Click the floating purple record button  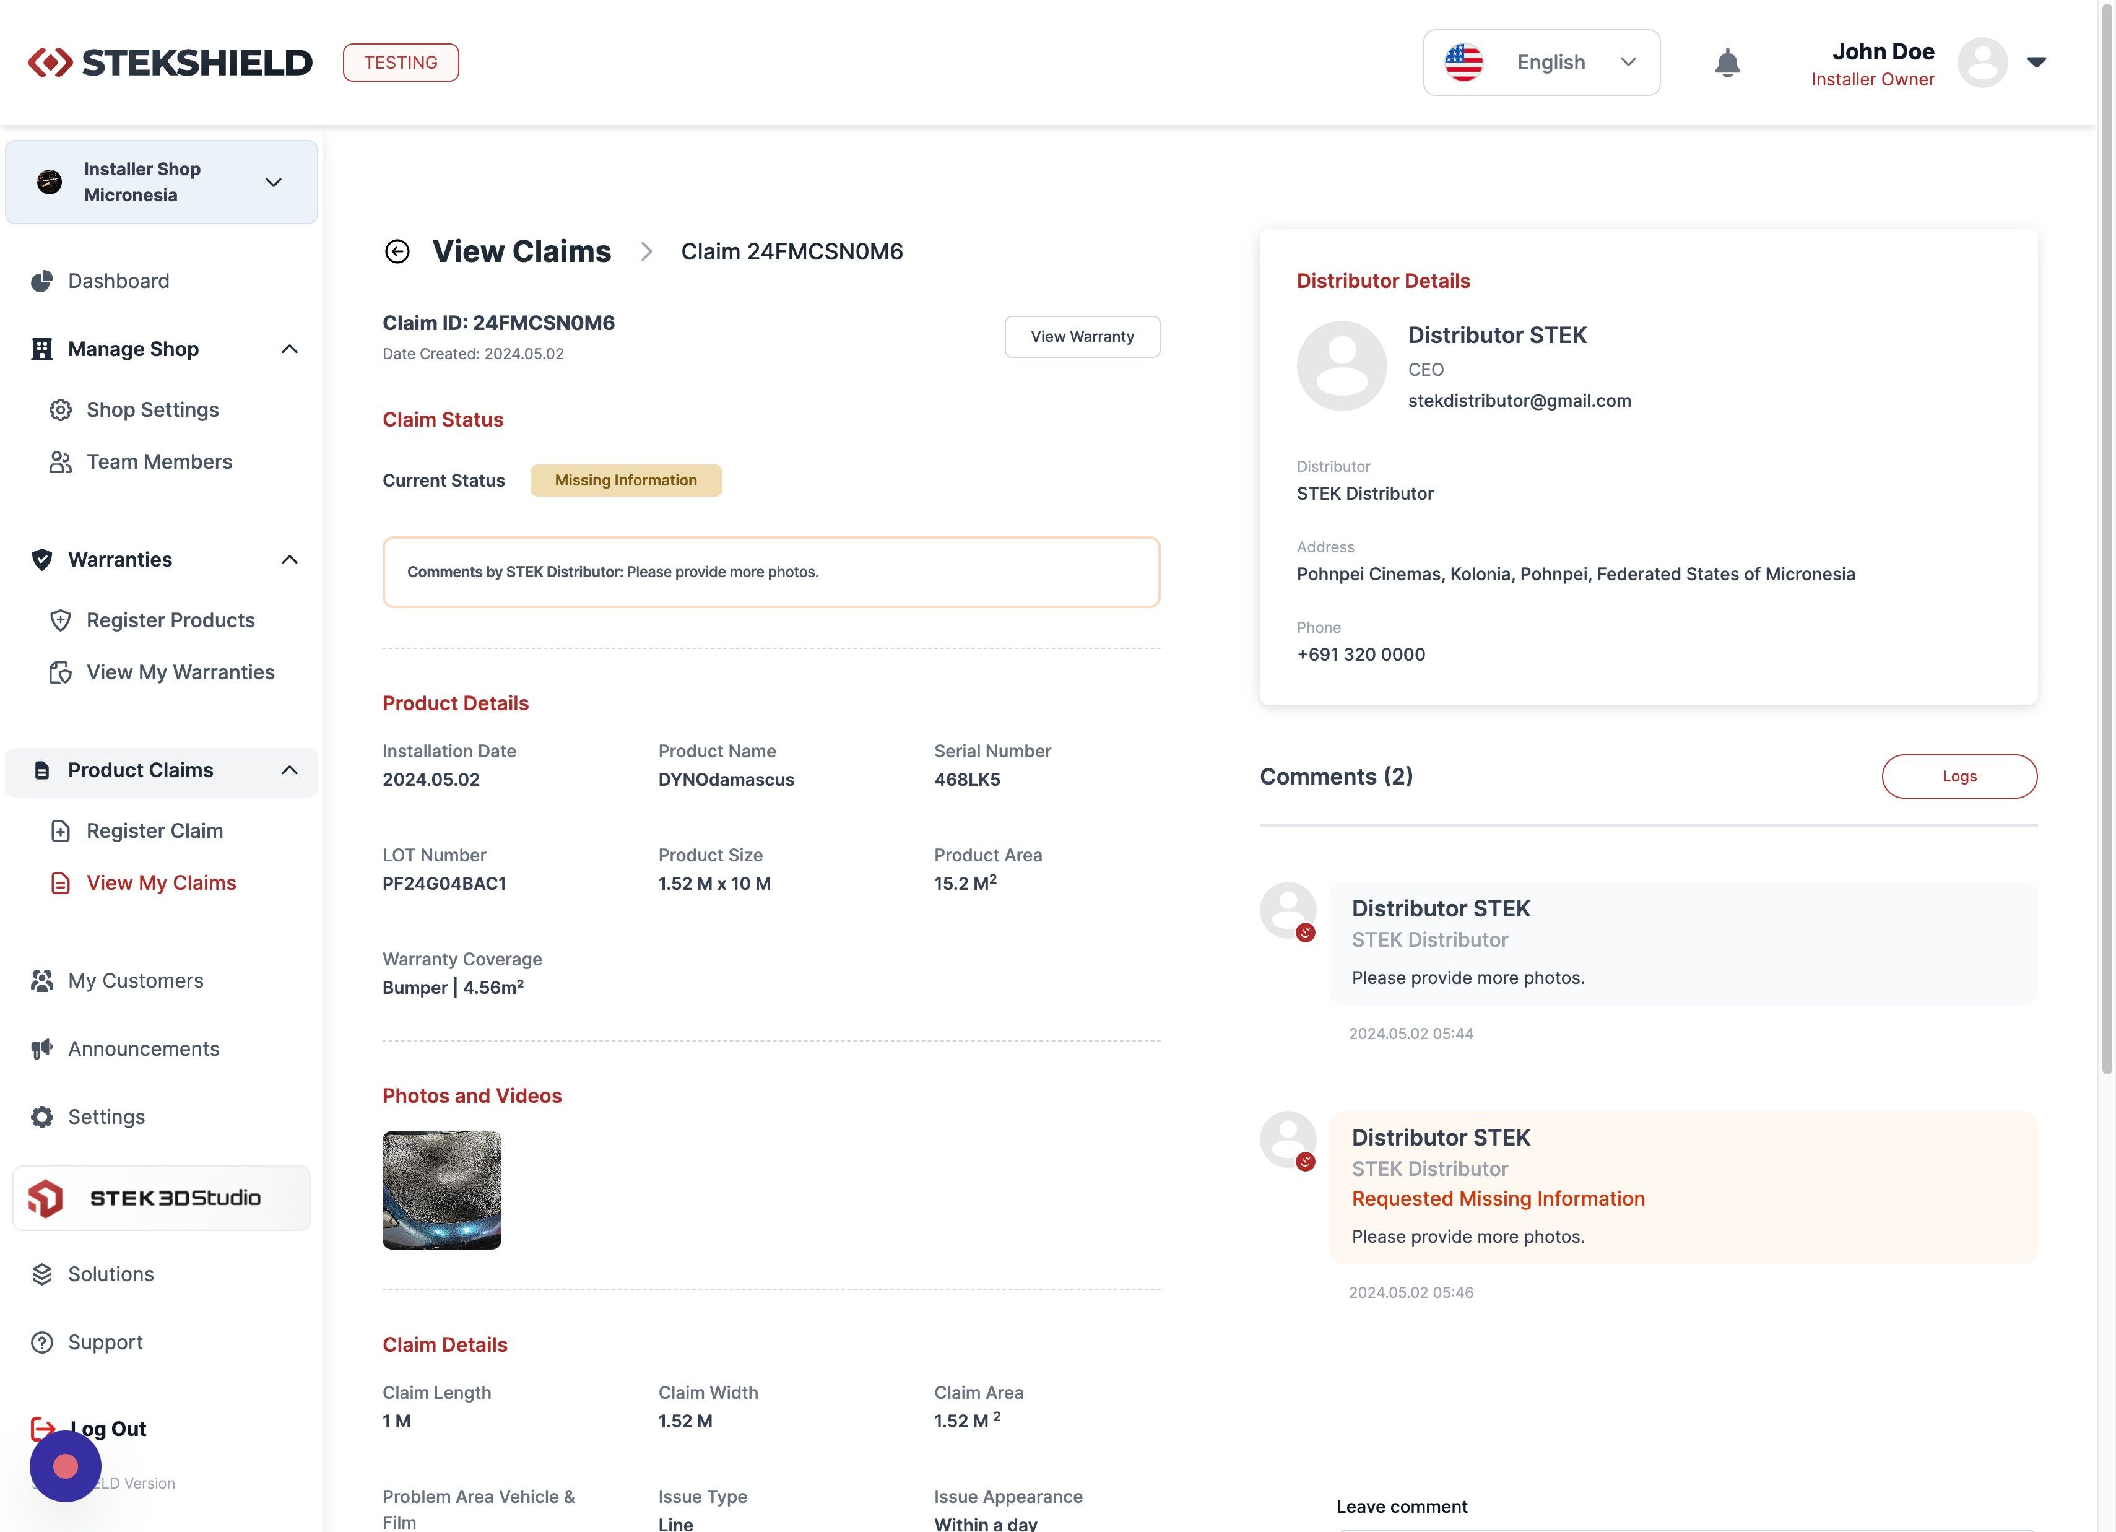coord(65,1467)
